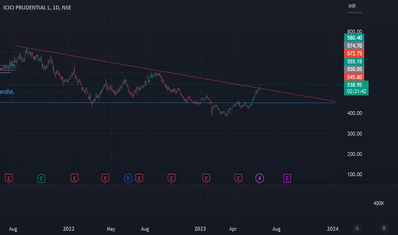Click the green 580.40 price label
This screenshot has width=398, height=235.
[x=354, y=38]
